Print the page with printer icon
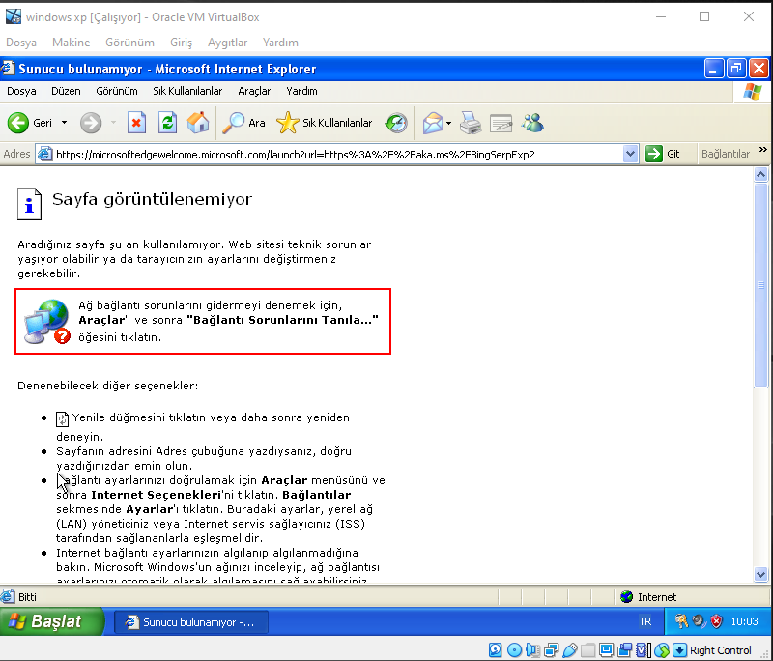Screen dimensions: 773x661 471,123
